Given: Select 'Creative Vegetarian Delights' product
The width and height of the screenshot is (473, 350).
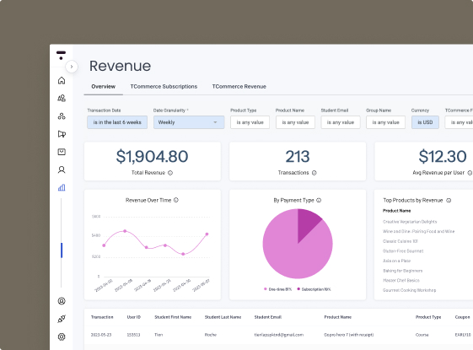Looking at the screenshot, I should (410, 222).
